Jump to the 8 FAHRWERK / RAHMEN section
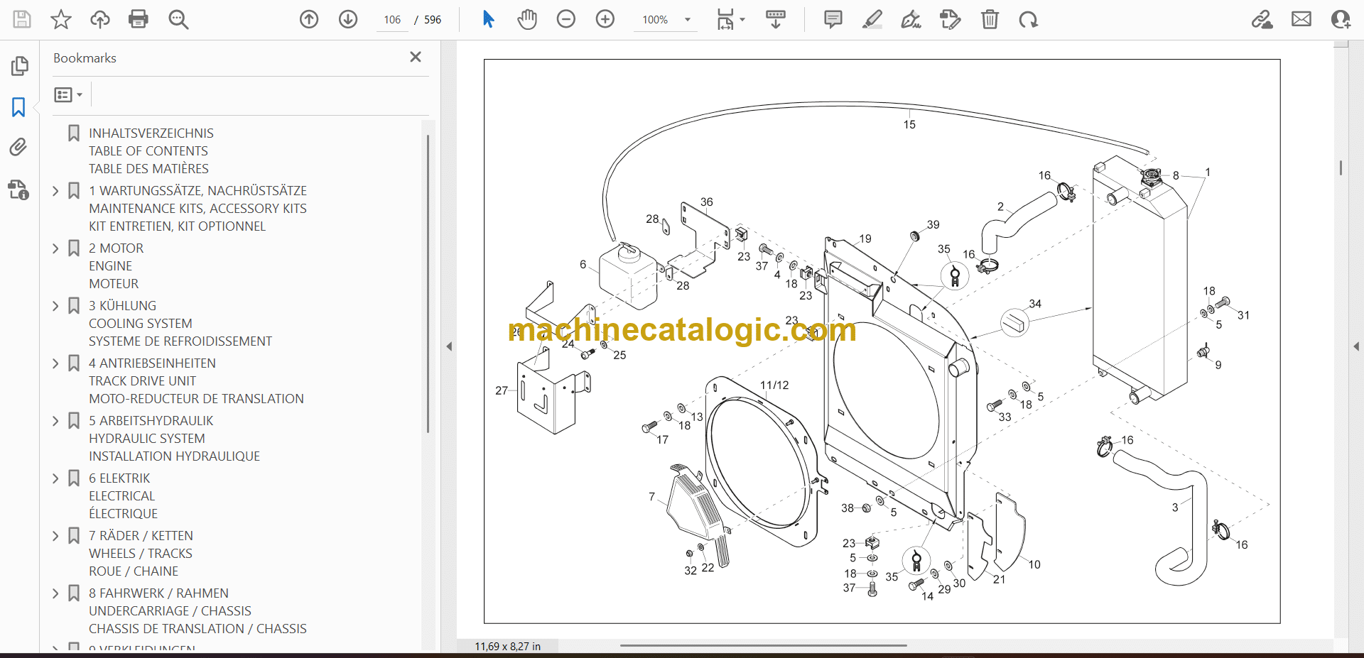 click(197, 610)
